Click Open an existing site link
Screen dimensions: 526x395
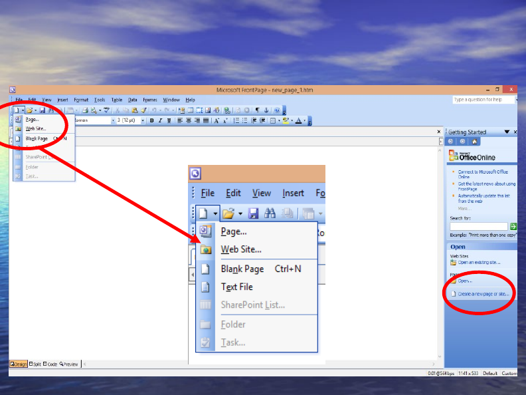[479, 262]
